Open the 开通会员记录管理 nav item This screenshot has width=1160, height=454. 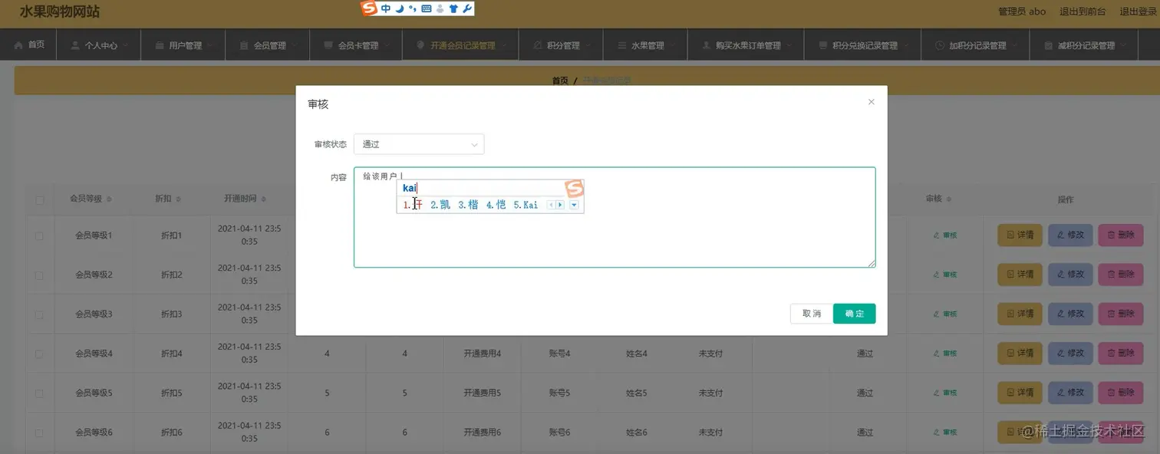point(461,46)
